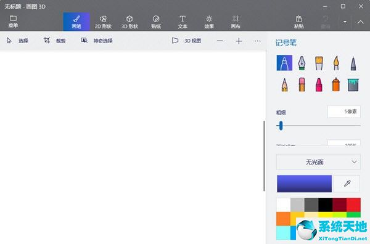370x244 pixels.
Task: Open the Stickers tab
Action: tap(156, 22)
